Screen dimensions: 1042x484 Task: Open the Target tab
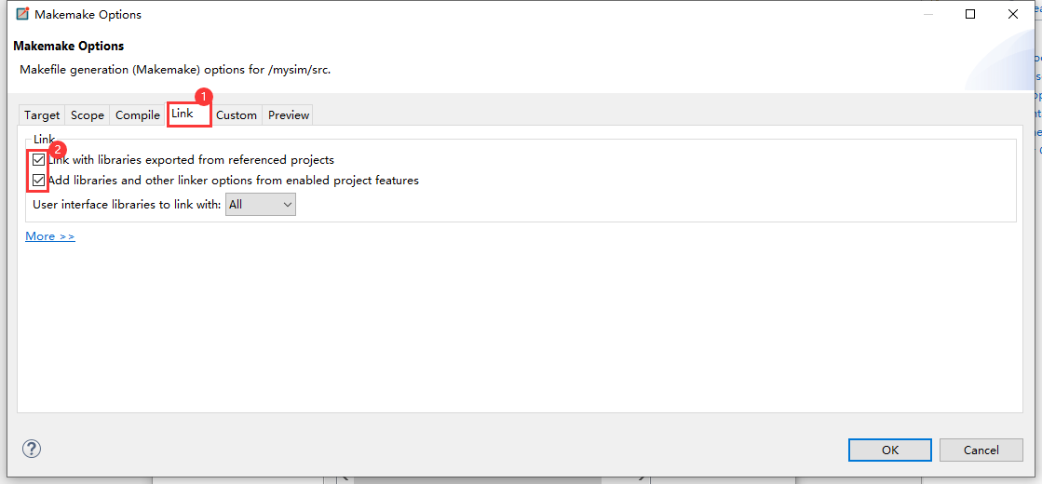pyautogui.click(x=42, y=114)
